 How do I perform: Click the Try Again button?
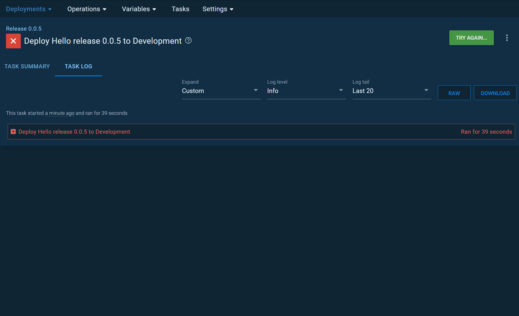coord(471,38)
